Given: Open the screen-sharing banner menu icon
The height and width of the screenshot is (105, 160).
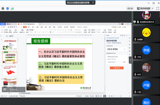Looking at the screenshot, I should pos(93,2).
